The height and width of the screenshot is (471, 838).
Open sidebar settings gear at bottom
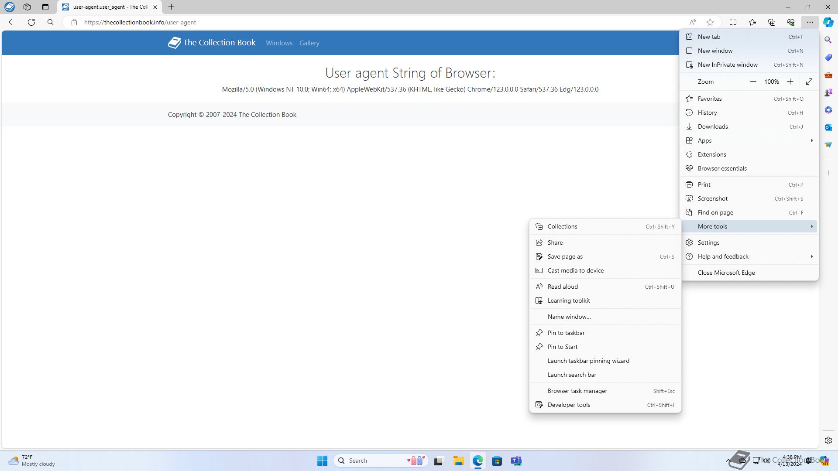828,440
